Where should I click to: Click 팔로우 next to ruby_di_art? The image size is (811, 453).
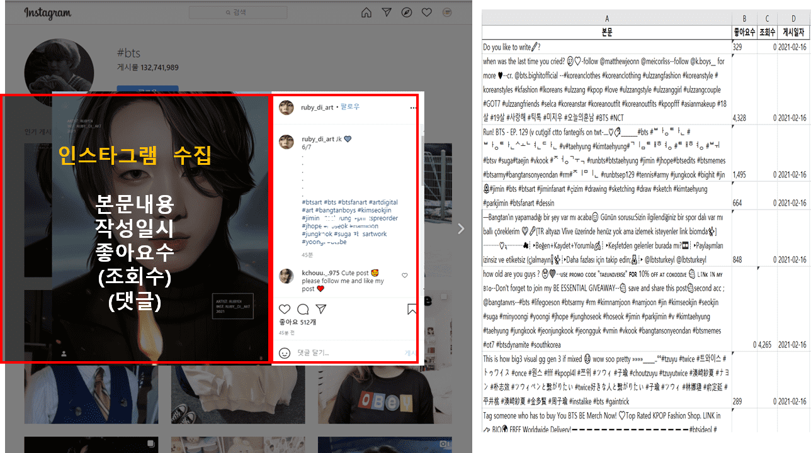coord(349,108)
